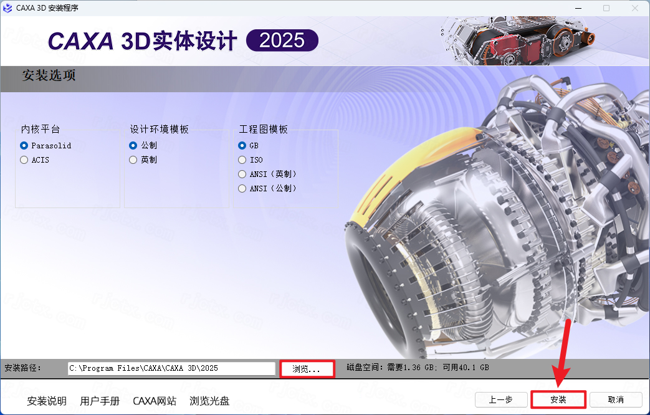Click the 安装选项 heading text

point(49,75)
